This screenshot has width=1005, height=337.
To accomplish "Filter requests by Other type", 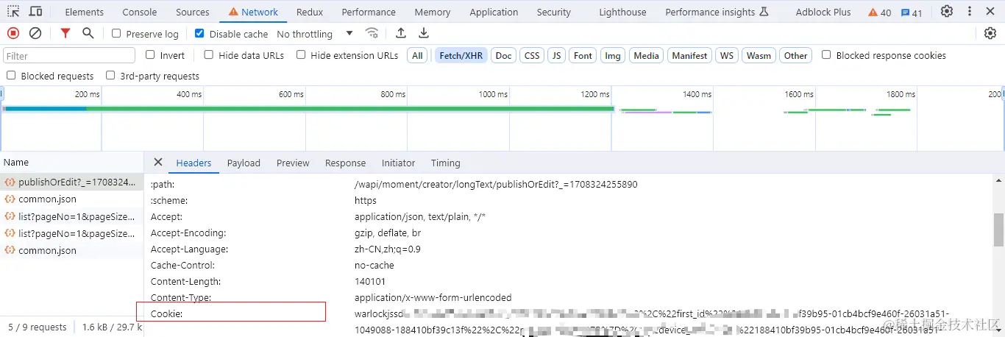I will (x=795, y=55).
